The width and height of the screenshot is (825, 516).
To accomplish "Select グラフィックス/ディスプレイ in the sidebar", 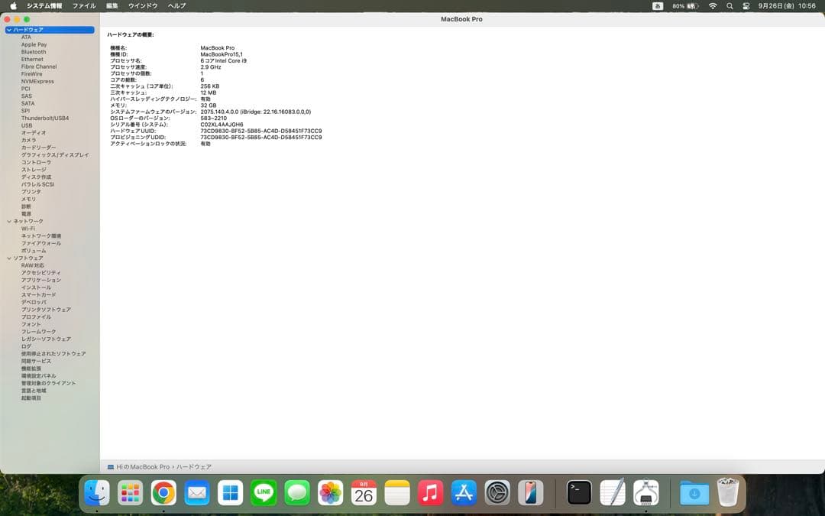I will coord(55,155).
